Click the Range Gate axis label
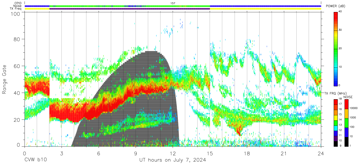Screen dimensions: 361x166 [4, 80]
